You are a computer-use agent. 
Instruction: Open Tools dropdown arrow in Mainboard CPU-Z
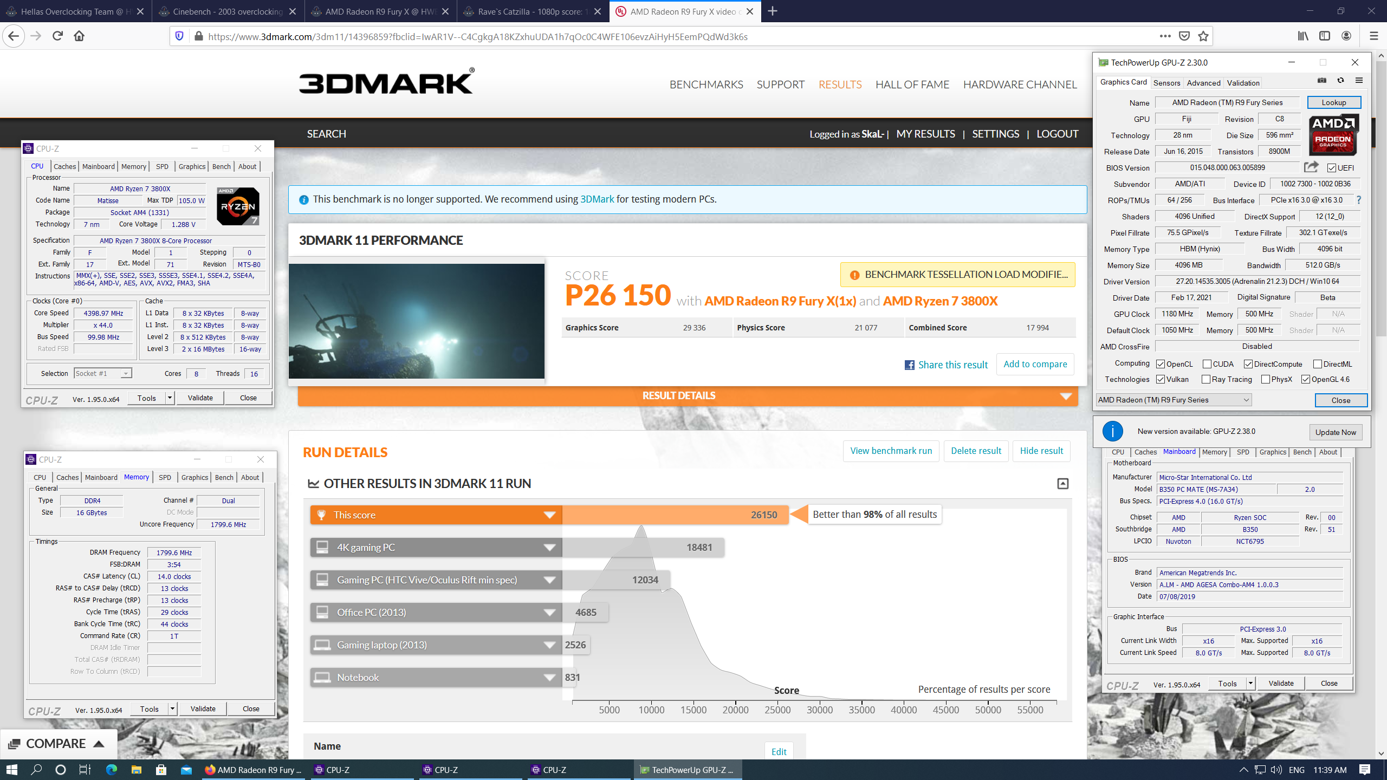point(1250,684)
